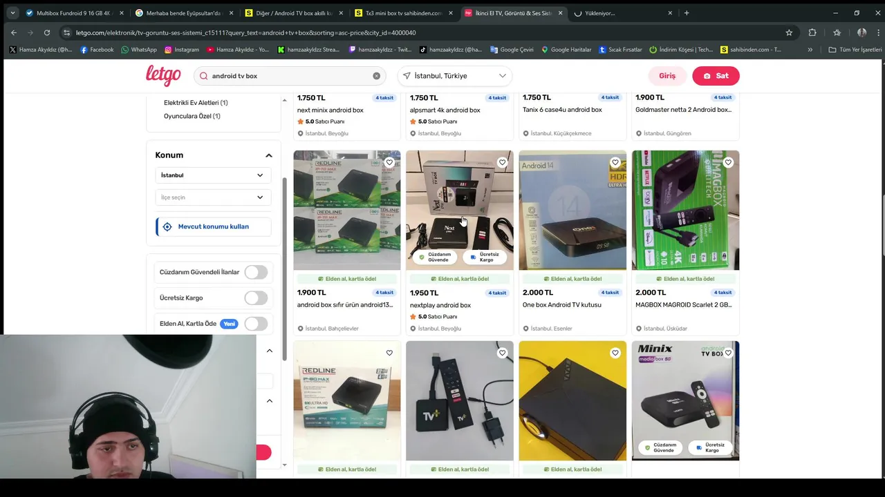885x497 pixels.
Task: Open the Sıcak Fırsatlar bookmark
Action: click(x=620, y=50)
